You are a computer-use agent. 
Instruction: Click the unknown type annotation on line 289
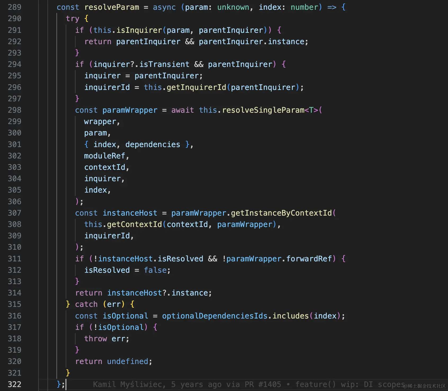point(233,7)
